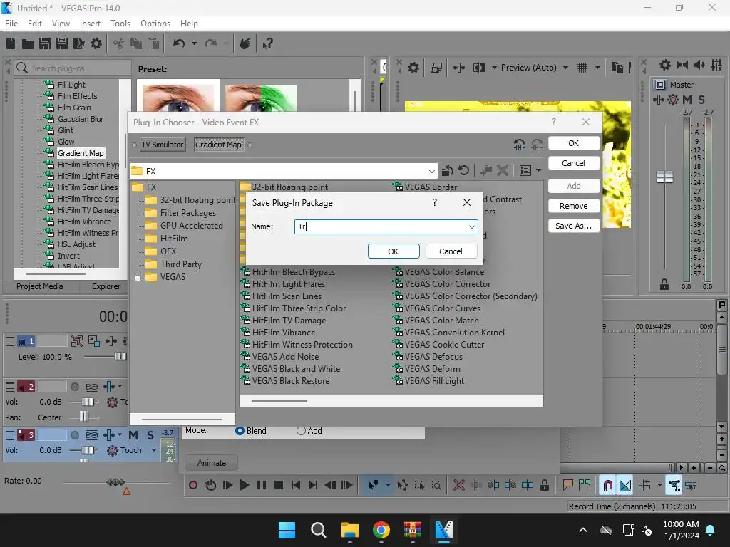Screen dimensions: 730x547
Task: Click the track 2 Pan slider
Action: pyautogui.click(x=84, y=416)
